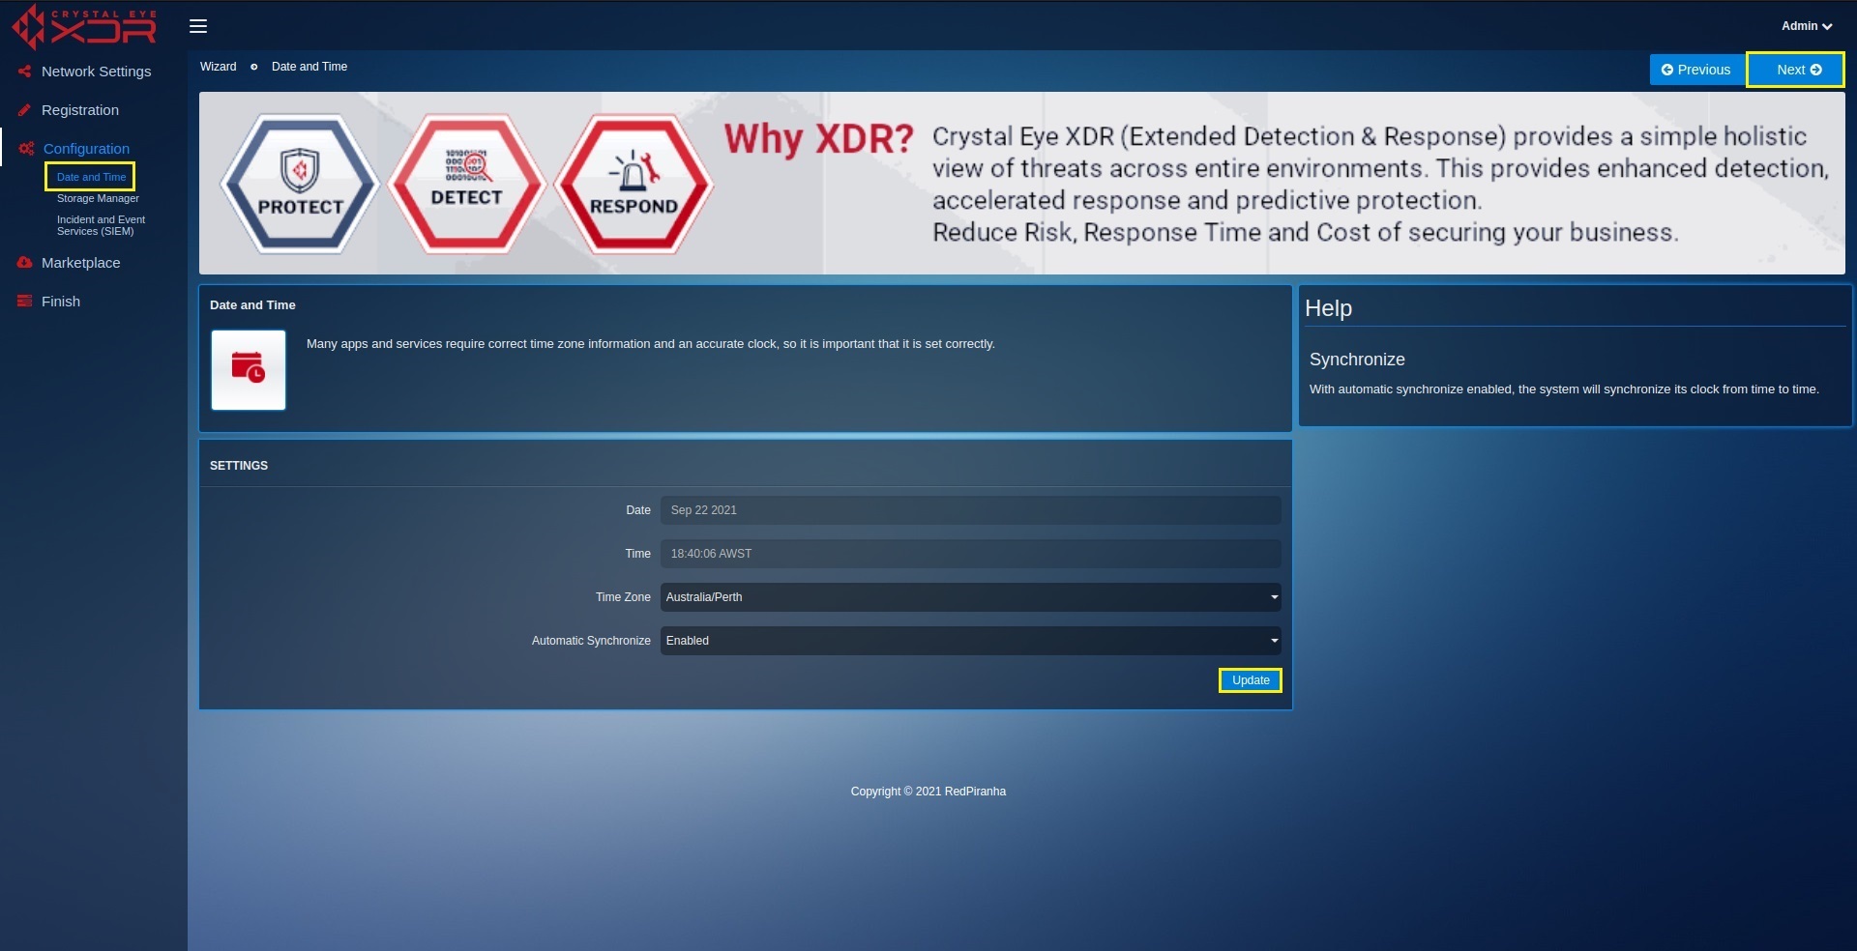
Task: Click the Why XDR? banner heading
Action: tap(818, 139)
